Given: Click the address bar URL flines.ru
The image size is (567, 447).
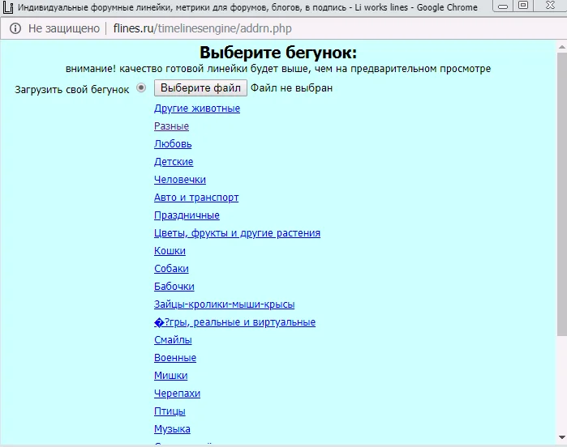Looking at the screenshot, I should 203,28.
